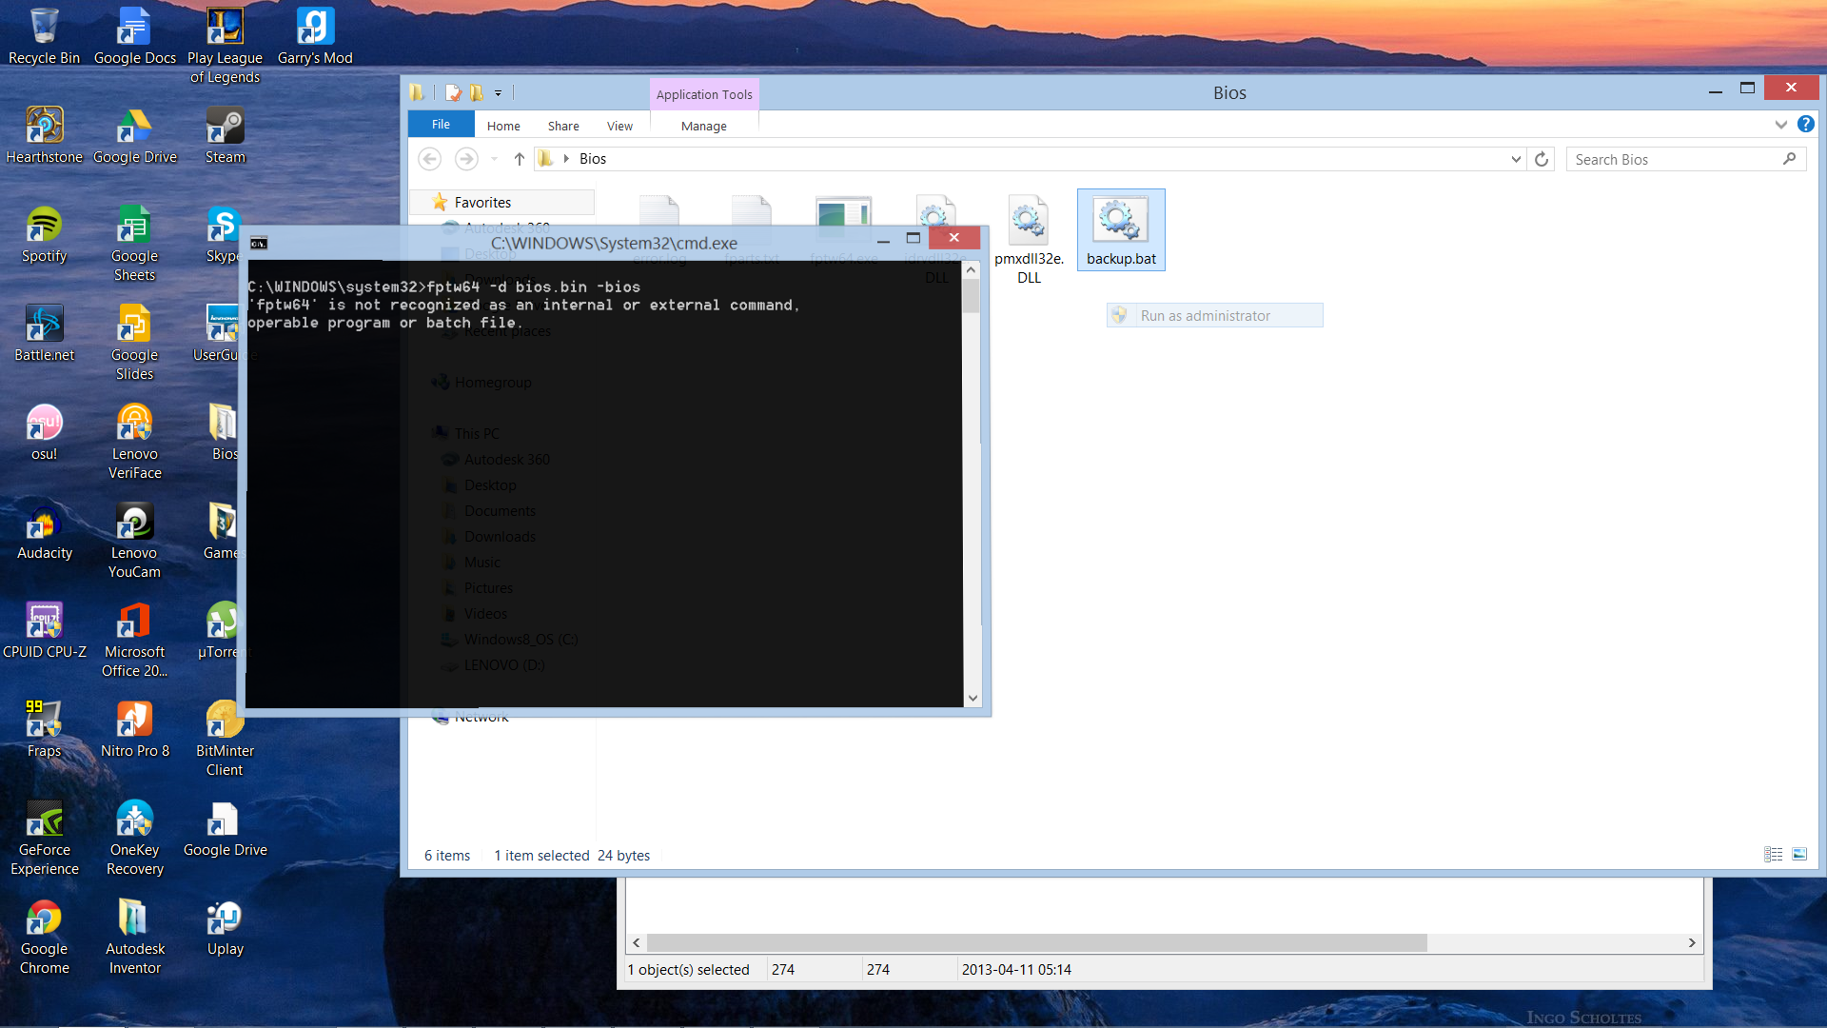Image resolution: width=1827 pixels, height=1028 pixels.
Task: Launch Audacity from the desktop
Action: tap(44, 531)
